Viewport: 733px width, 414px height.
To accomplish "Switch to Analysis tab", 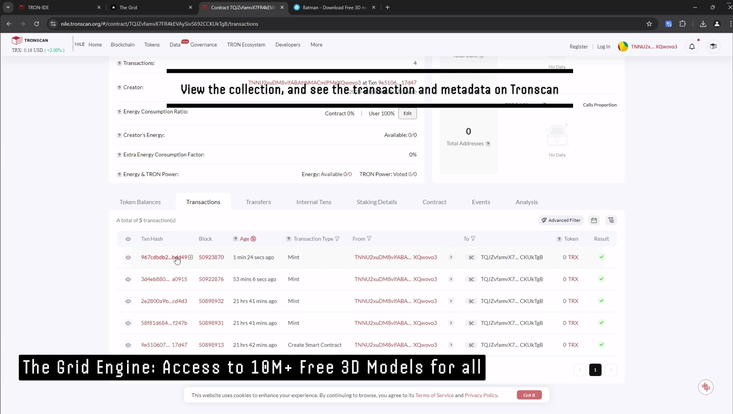I will click(527, 202).
